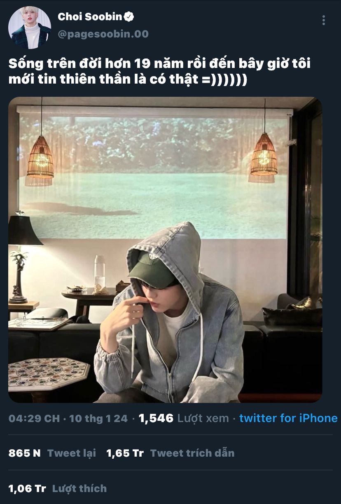
Task: Click the blue verified badge
Action: coord(129,17)
